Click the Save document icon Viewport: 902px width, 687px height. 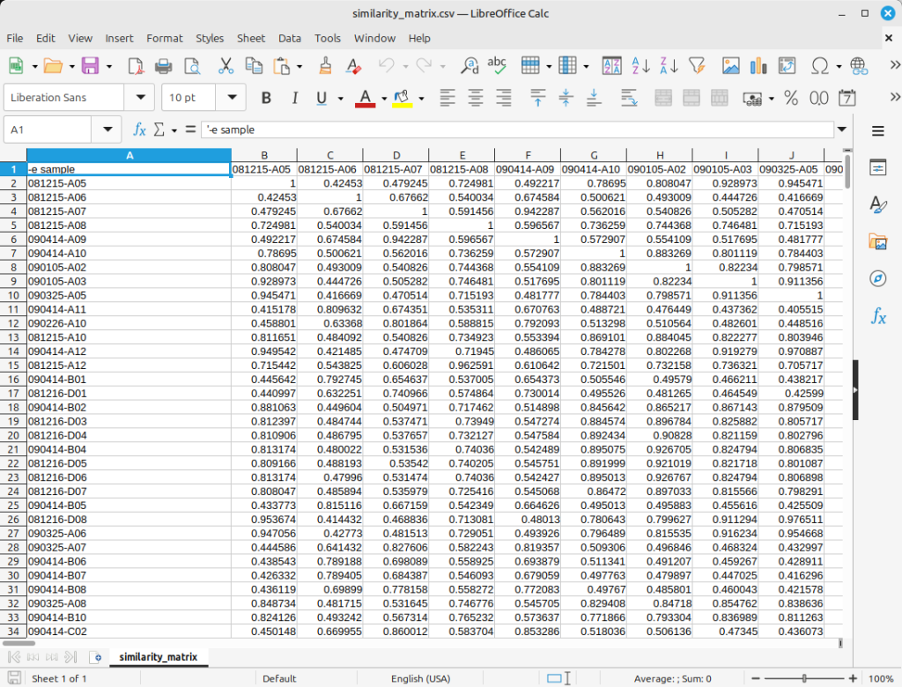[x=90, y=66]
